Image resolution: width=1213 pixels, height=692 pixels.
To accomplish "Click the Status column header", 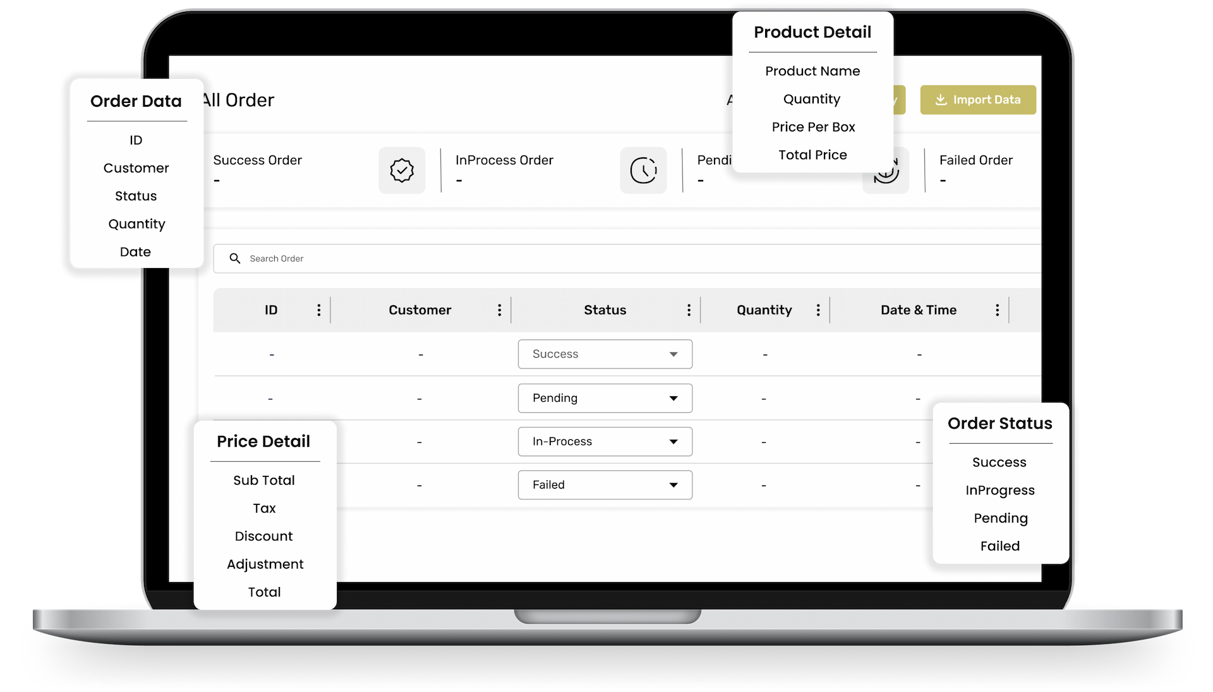I will (x=605, y=310).
